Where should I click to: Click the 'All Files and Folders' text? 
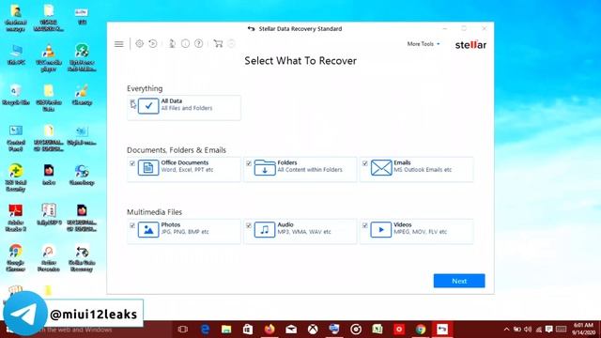(187, 109)
